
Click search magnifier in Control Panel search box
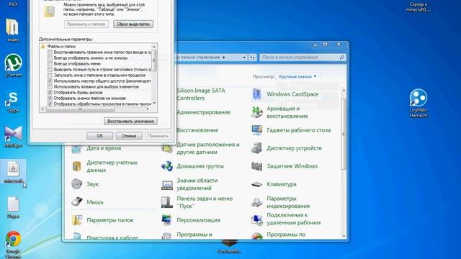tap(341, 58)
